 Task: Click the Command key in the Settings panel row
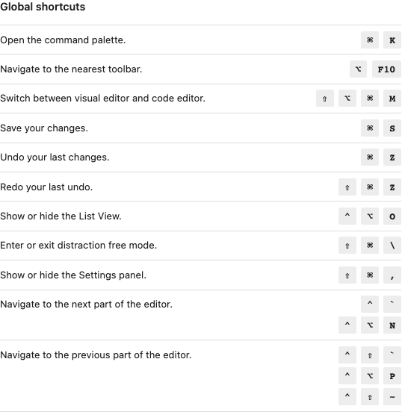[370, 275]
